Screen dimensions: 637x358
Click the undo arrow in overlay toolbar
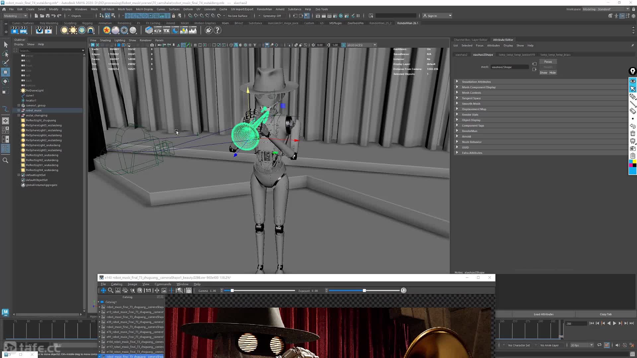[633, 126]
